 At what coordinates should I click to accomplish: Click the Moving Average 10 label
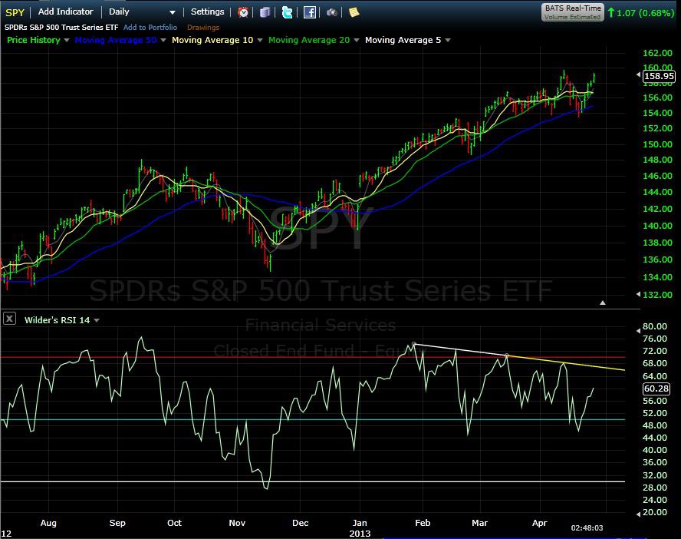pos(212,40)
